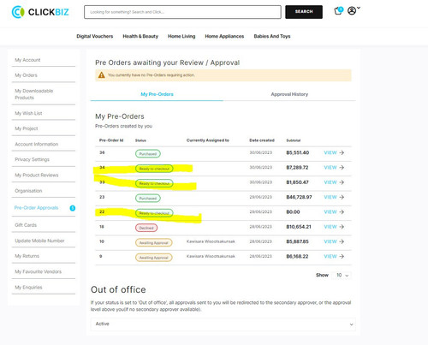Click Ready to checkout badge for order 33

[x=154, y=183]
